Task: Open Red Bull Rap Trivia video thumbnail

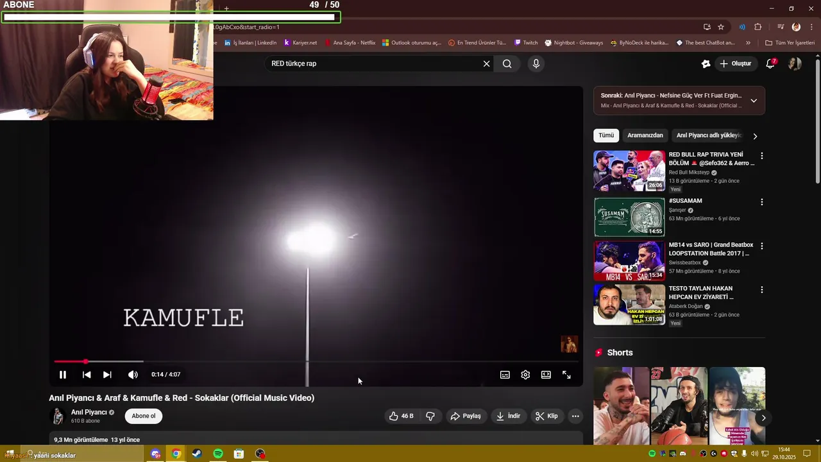Action: [x=629, y=171]
